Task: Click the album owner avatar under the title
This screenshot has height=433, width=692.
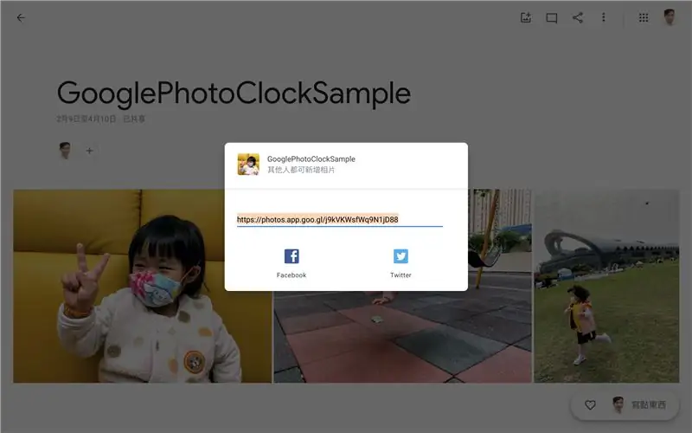Action: [x=66, y=151]
